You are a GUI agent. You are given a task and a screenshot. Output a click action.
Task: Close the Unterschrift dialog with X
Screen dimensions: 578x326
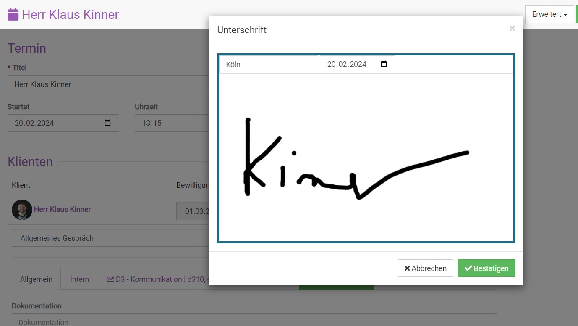pos(512,29)
